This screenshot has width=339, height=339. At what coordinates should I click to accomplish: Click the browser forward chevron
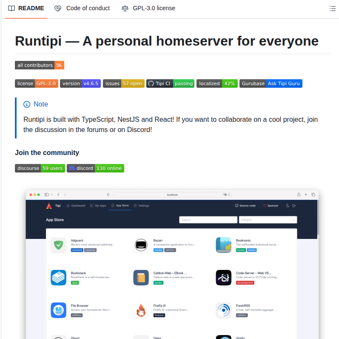(65, 195)
